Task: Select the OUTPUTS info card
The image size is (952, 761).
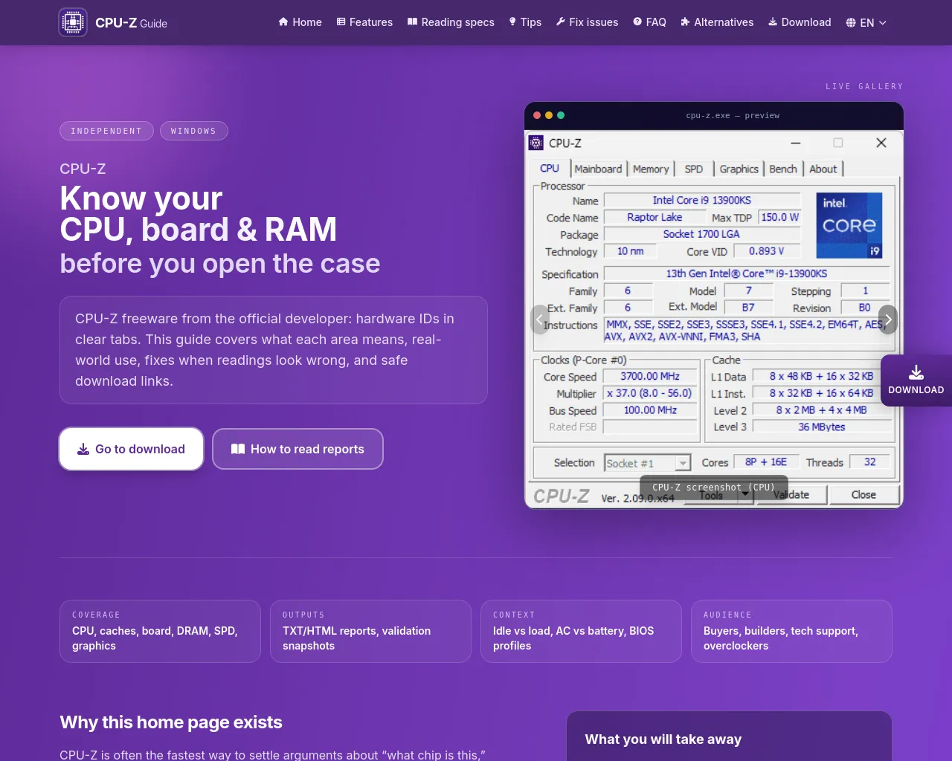Action: click(370, 631)
